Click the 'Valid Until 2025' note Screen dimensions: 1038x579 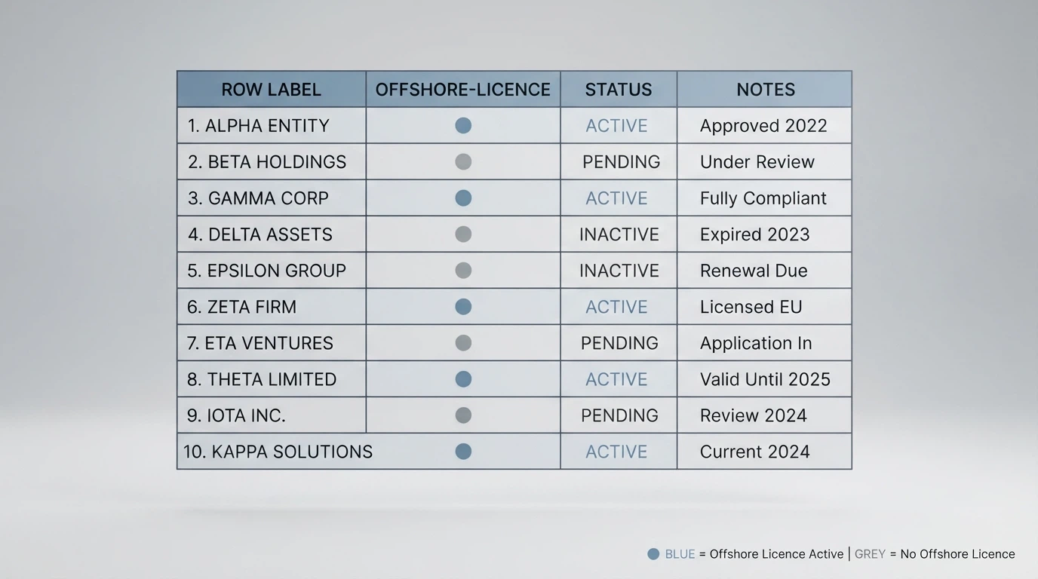coord(765,379)
